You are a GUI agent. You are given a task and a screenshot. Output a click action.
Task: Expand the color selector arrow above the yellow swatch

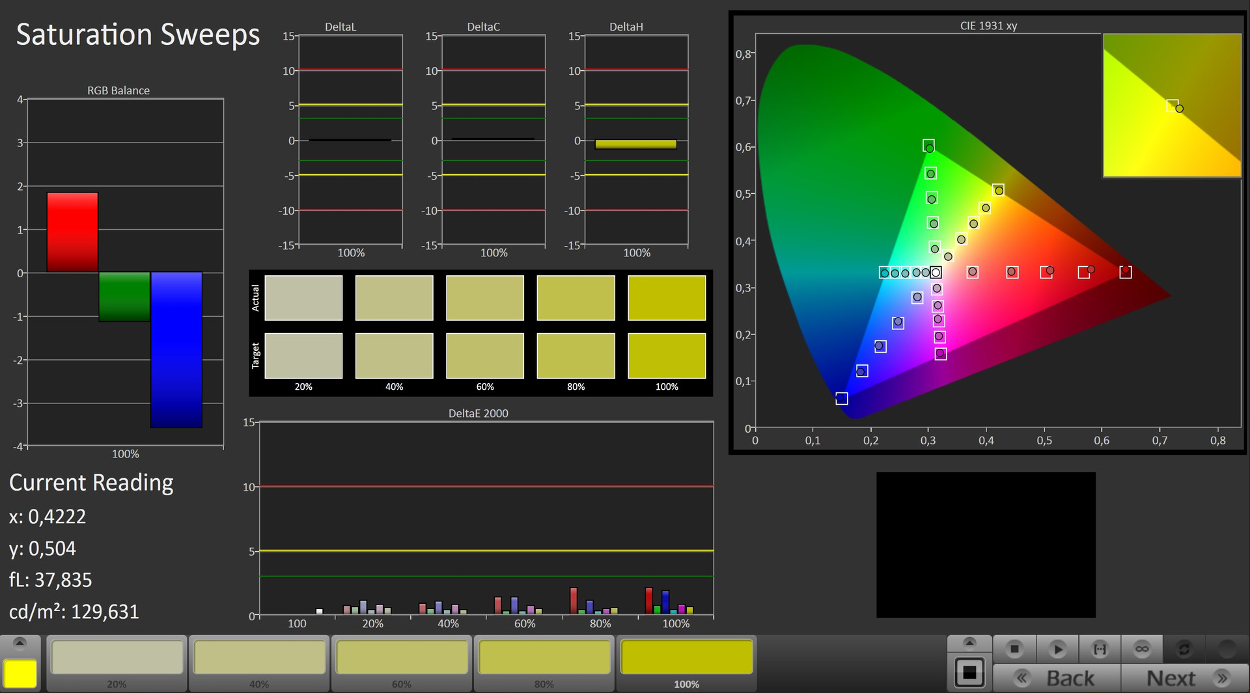(20, 643)
